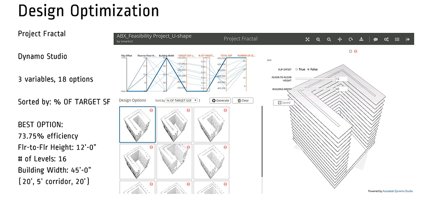This screenshot has height=210, width=421.
Task: Select first-row right design option thumbnail
Action: coord(212,125)
